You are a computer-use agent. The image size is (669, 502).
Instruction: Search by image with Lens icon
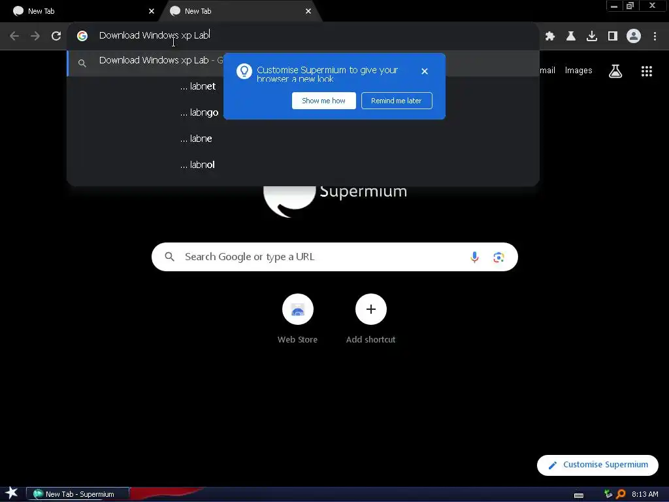pos(498,257)
